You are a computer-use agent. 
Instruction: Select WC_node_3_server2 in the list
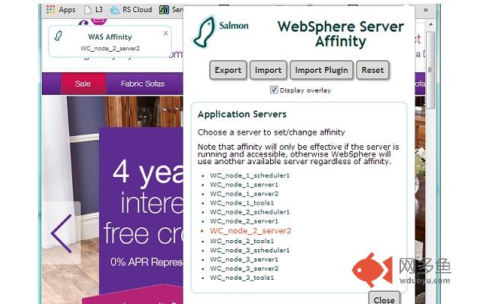point(244,268)
